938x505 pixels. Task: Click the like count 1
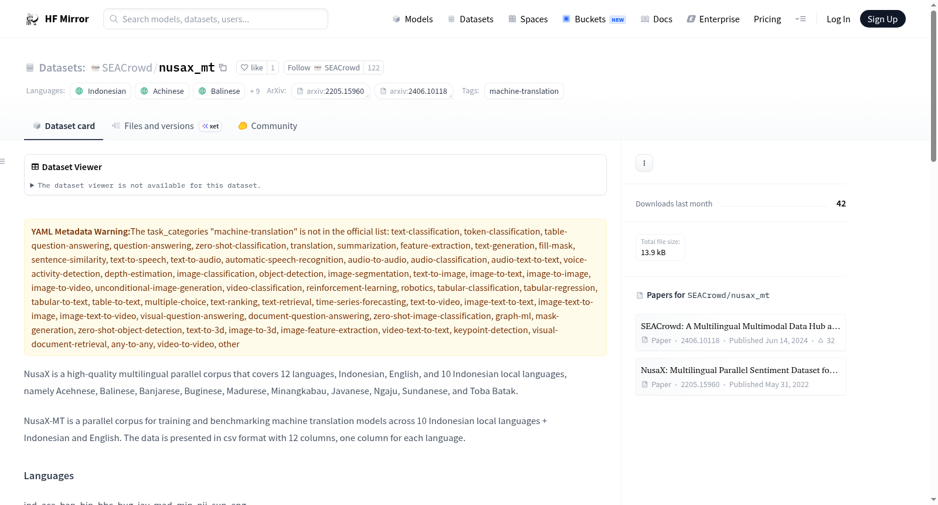[273, 67]
